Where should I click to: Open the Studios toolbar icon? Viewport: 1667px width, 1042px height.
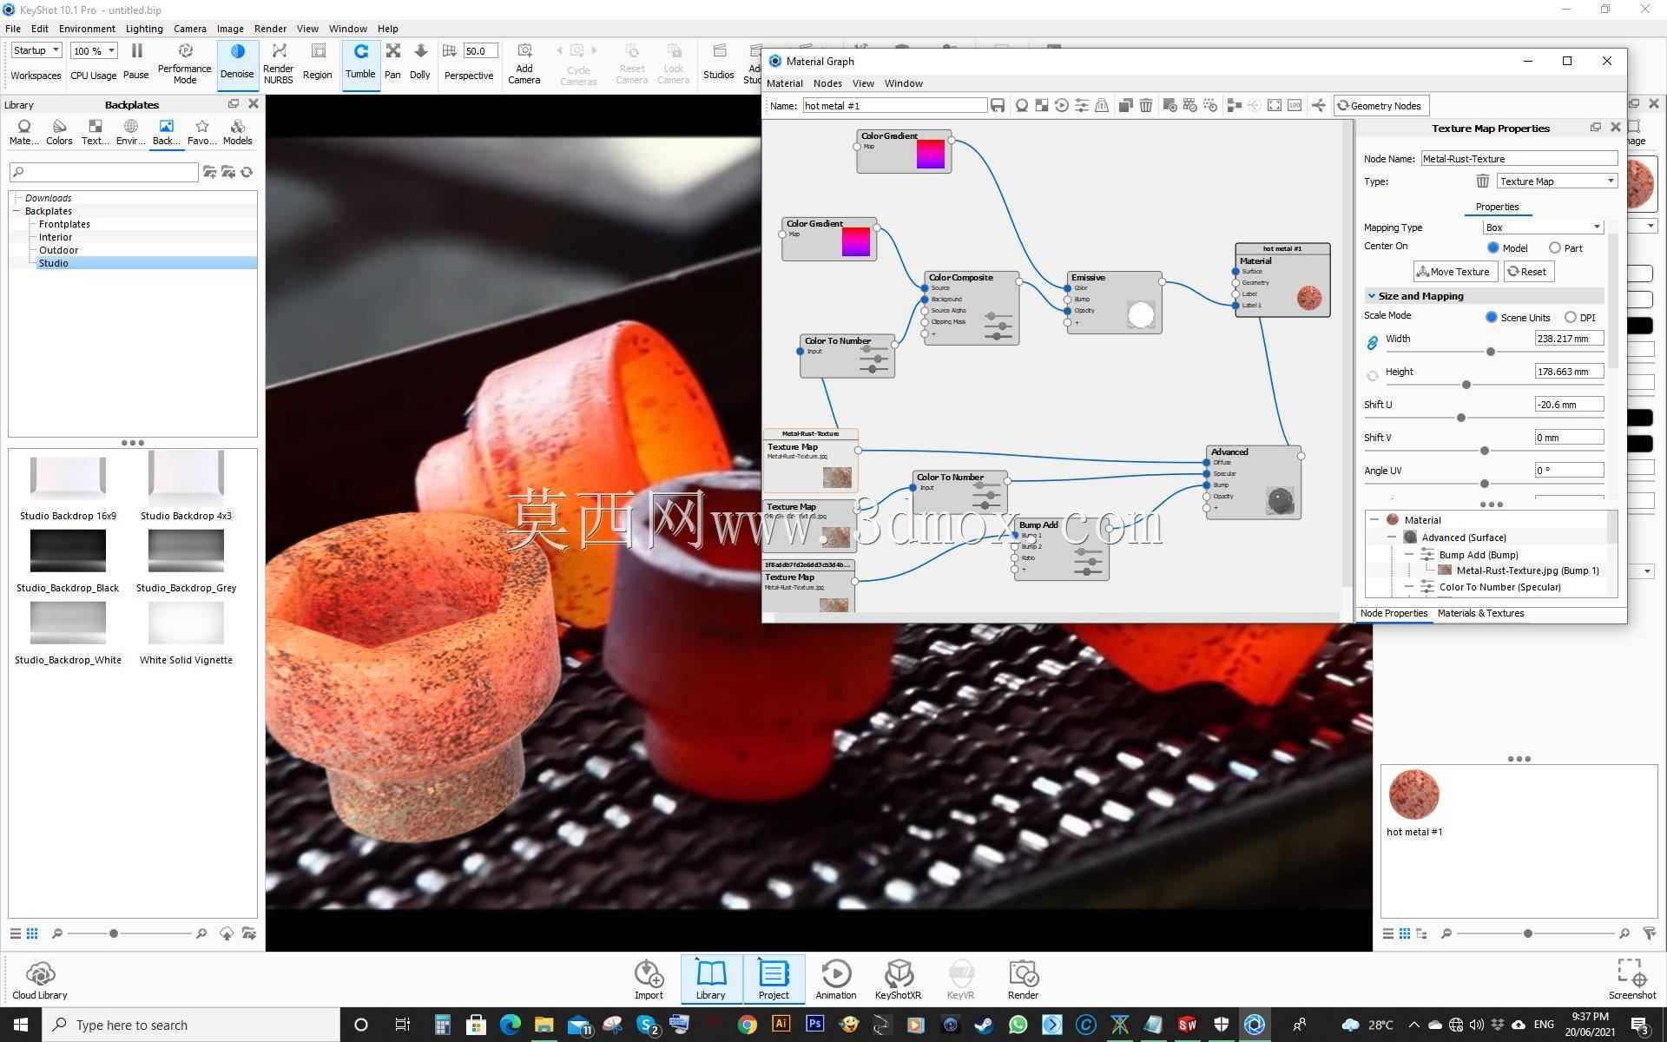point(719,52)
